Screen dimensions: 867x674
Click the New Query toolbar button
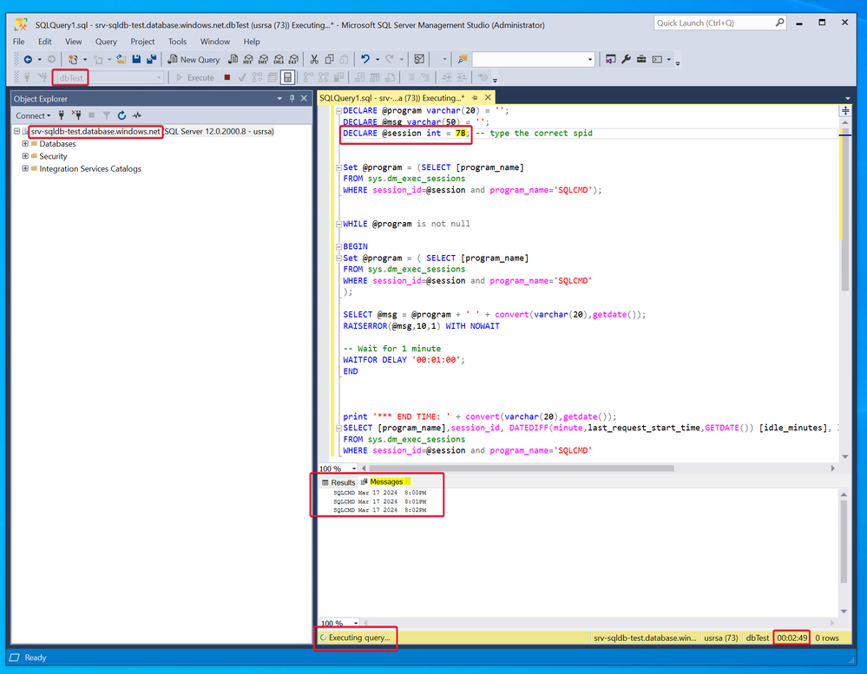(194, 59)
